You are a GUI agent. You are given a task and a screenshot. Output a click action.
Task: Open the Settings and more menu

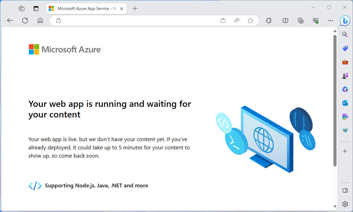tap(330, 21)
